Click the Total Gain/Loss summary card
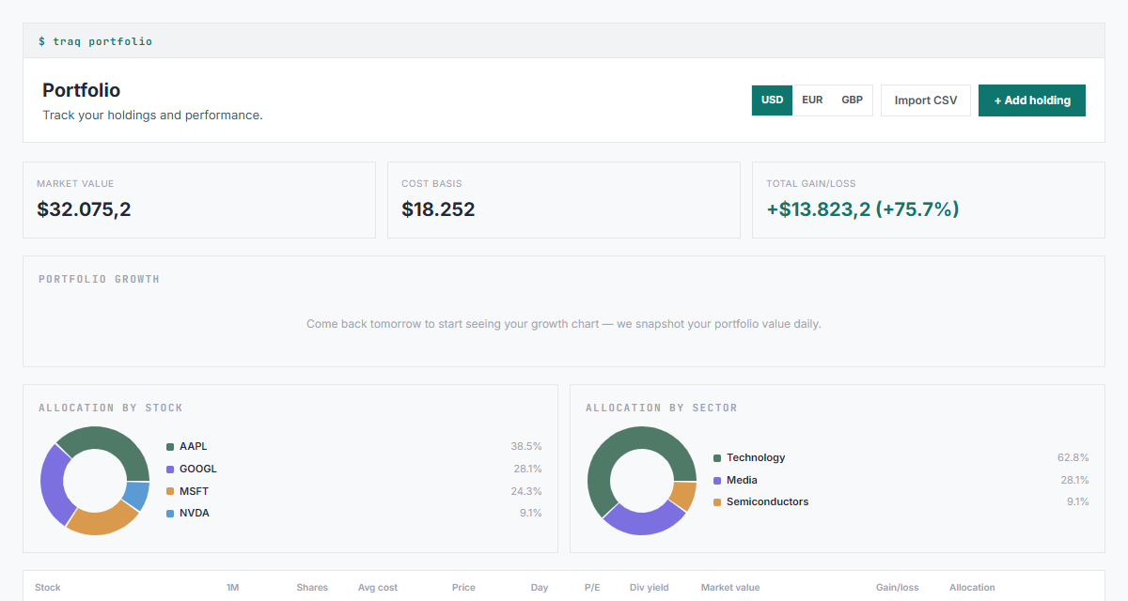Image resolution: width=1128 pixels, height=601 pixels. coord(929,200)
